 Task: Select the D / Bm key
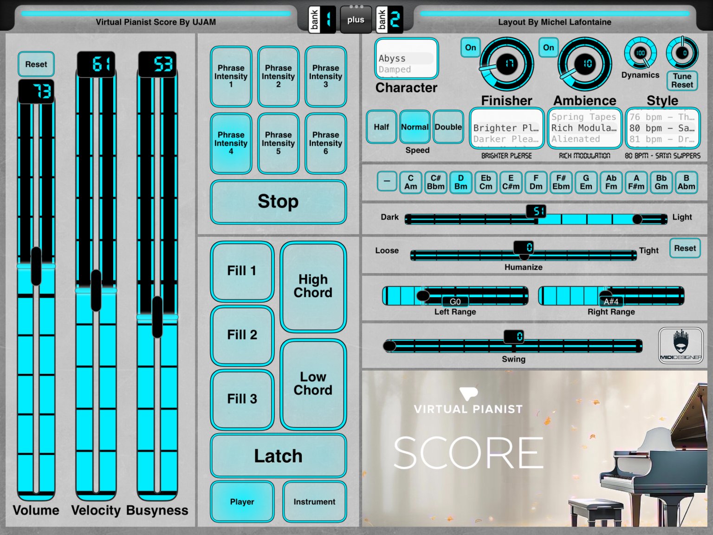461,182
